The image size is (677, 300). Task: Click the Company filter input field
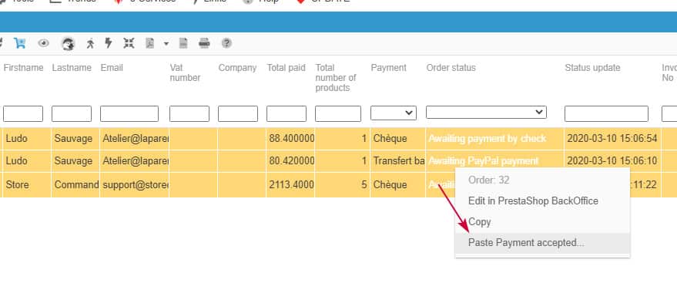coord(238,113)
